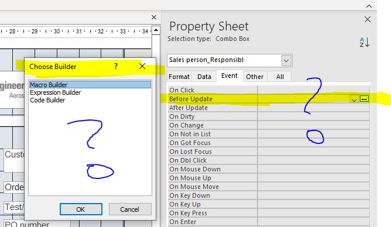Image resolution: width=391 pixels, height=227 pixels.
Task: Select the Event tab
Action: (x=229, y=75)
